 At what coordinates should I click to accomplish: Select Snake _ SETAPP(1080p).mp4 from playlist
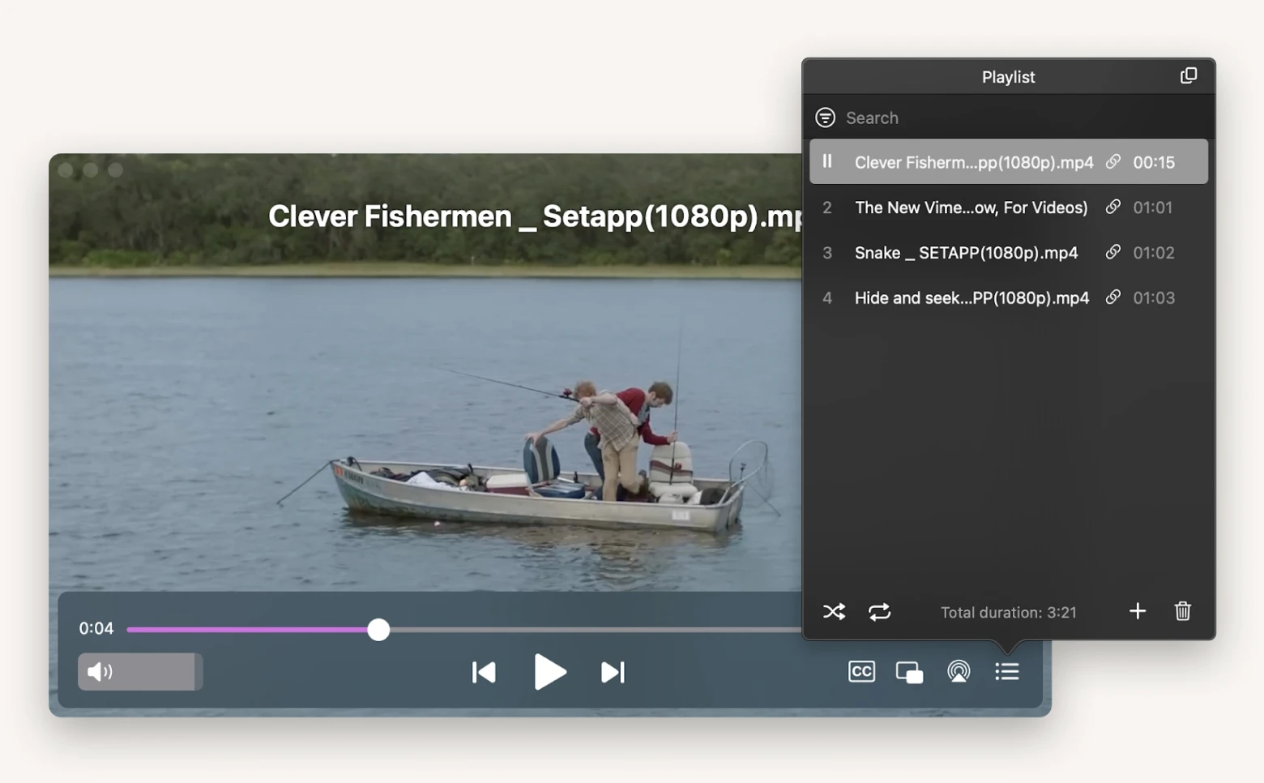[x=965, y=252]
